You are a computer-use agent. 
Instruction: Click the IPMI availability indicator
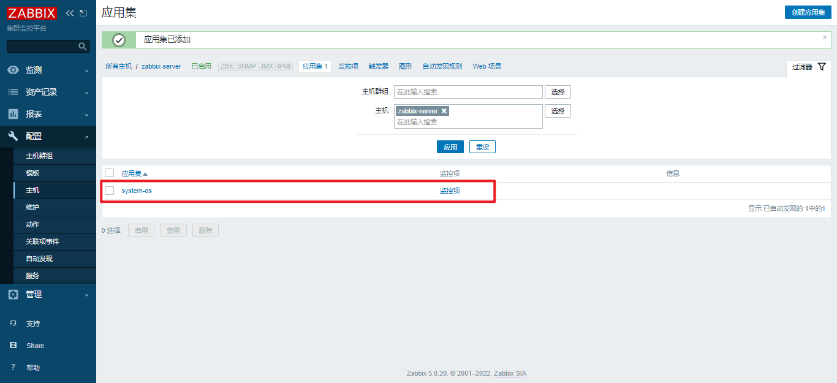pyautogui.click(x=284, y=66)
